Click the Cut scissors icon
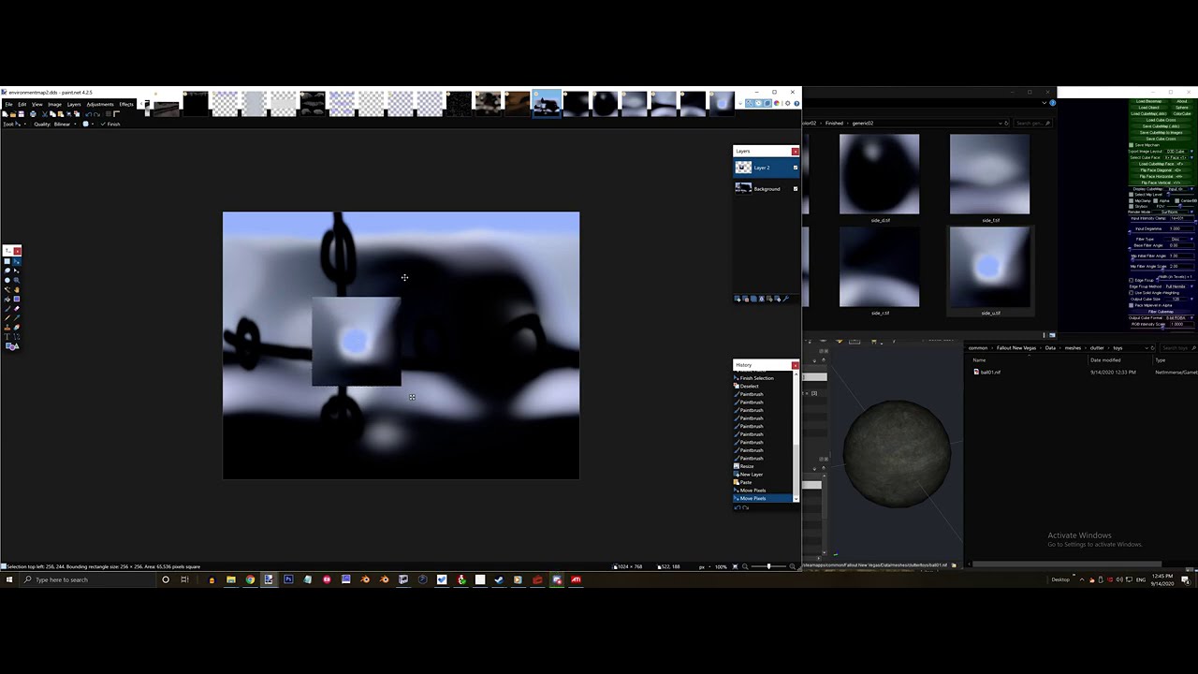 coord(45,114)
